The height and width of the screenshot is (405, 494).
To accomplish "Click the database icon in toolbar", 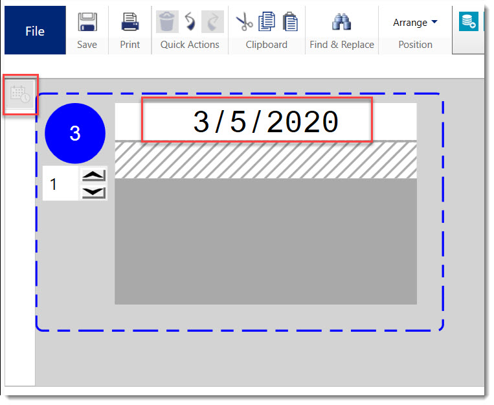I will pyautogui.click(x=468, y=22).
